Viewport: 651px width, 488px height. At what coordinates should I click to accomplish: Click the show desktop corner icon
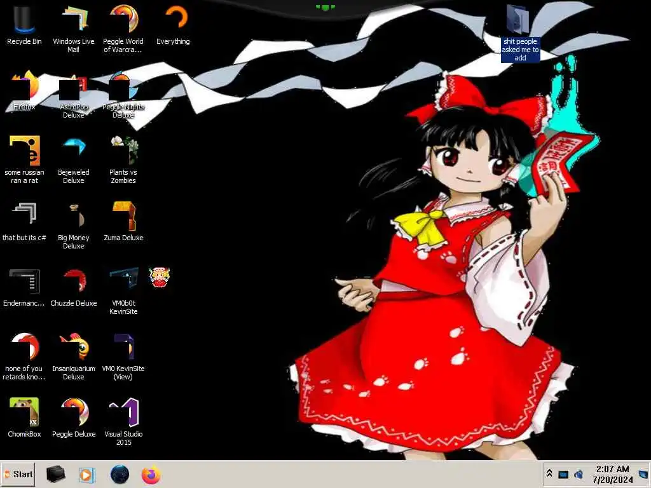[643, 474]
